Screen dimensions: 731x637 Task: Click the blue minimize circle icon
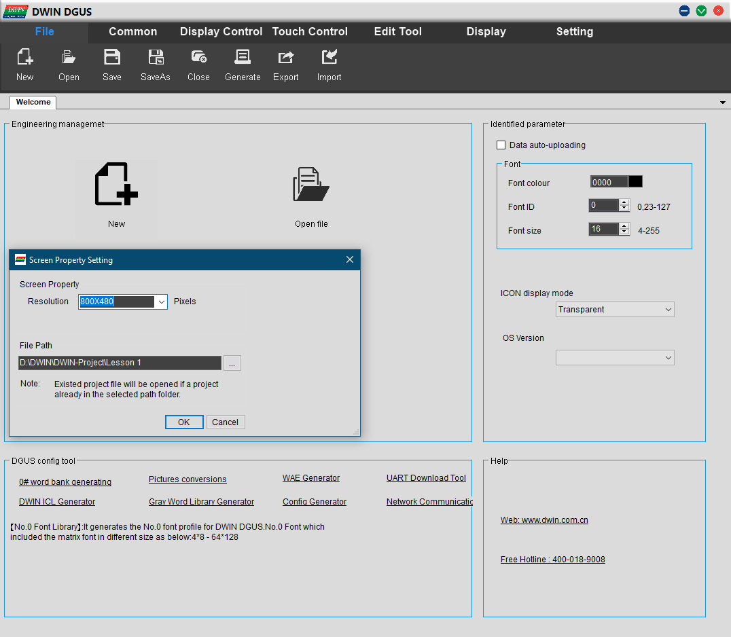click(x=684, y=11)
